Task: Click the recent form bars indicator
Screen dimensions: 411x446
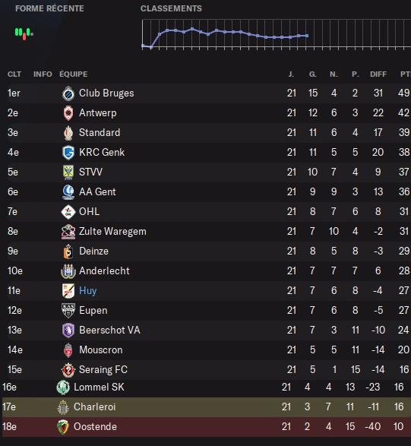Action: coord(24,33)
